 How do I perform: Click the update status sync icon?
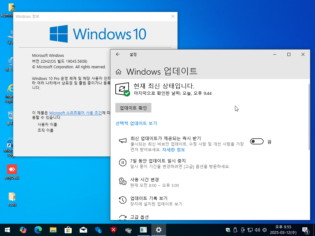click(122, 89)
